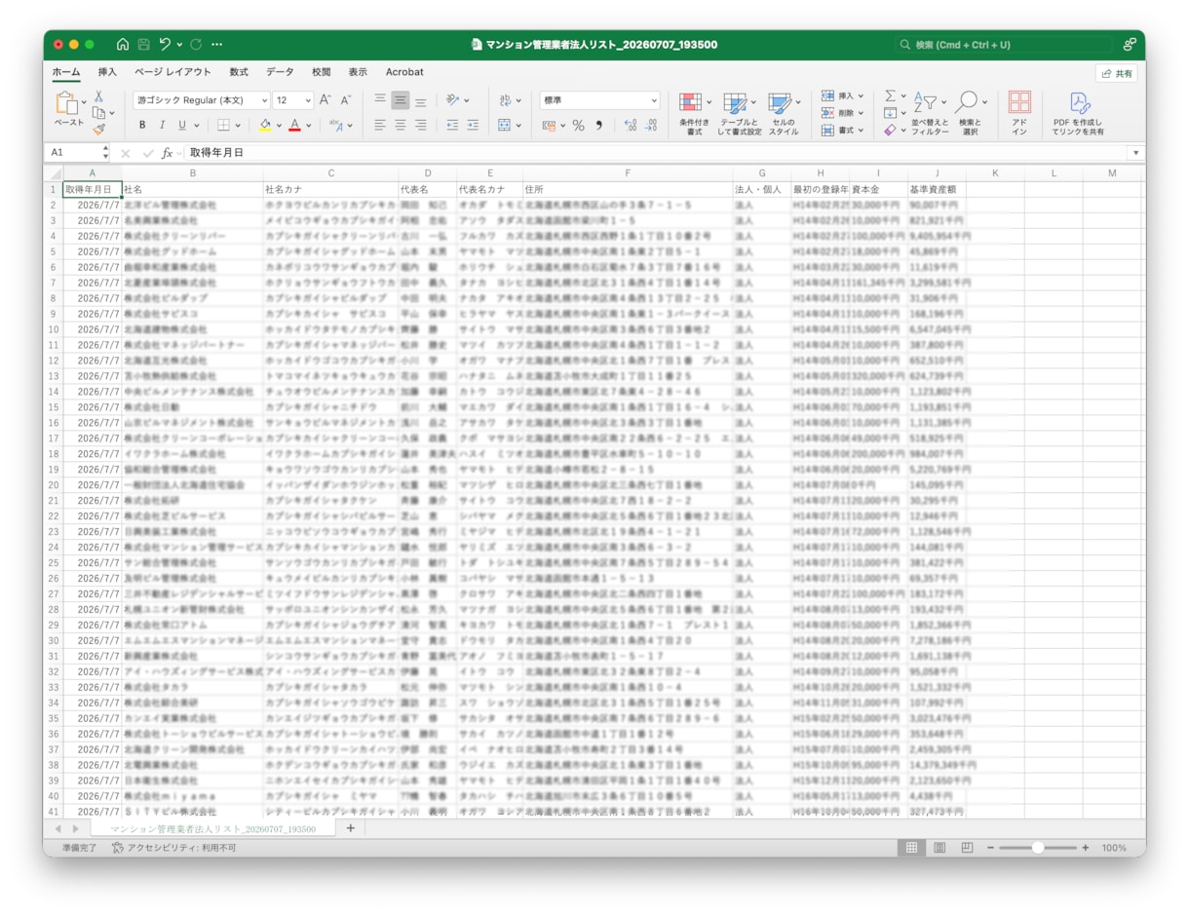This screenshot has width=1189, height=914.
Task: Decrease font size with the smaller A icon
Action: 345,100
